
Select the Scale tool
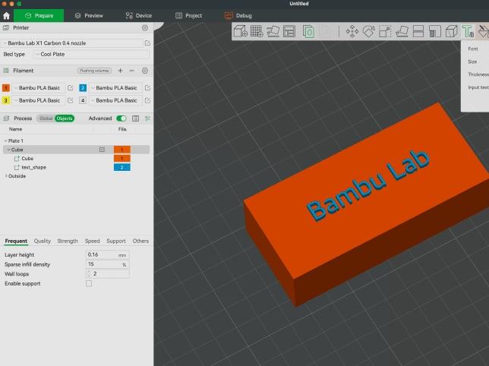pos(385,31)
